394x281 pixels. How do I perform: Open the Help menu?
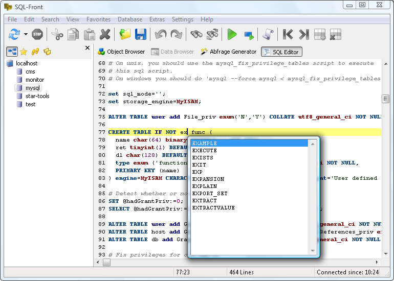point(207,19)
